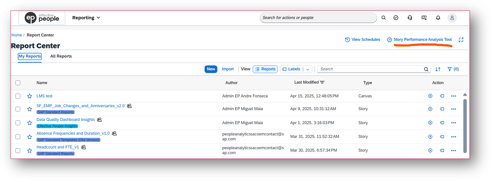Open Absence Frequencies and Duration_v1.0 report
This screenshot has width=491, height=180.
(73, 133)
